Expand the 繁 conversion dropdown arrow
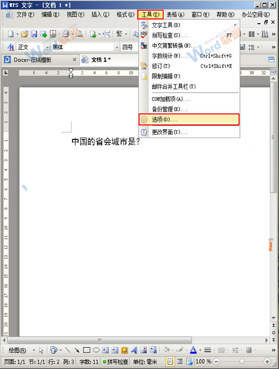The width and height of the screenshot is (279, 369). point(126,34)
